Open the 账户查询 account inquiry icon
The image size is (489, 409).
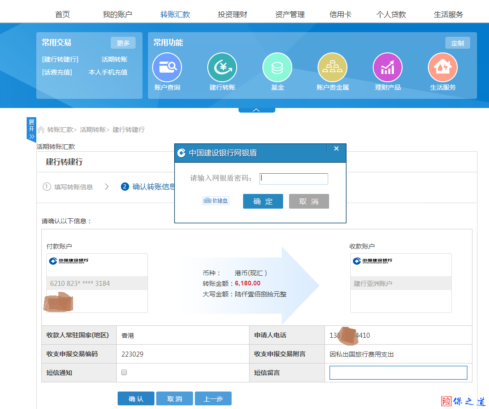[167, 68]
